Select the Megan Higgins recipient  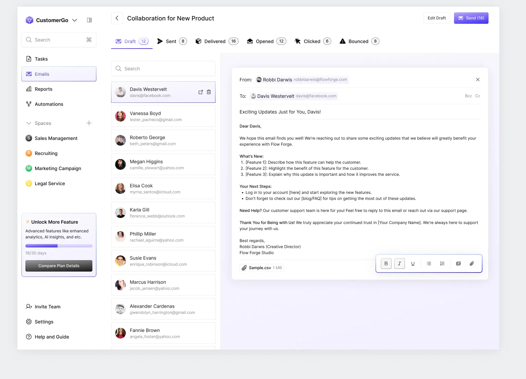click(163, 164)
